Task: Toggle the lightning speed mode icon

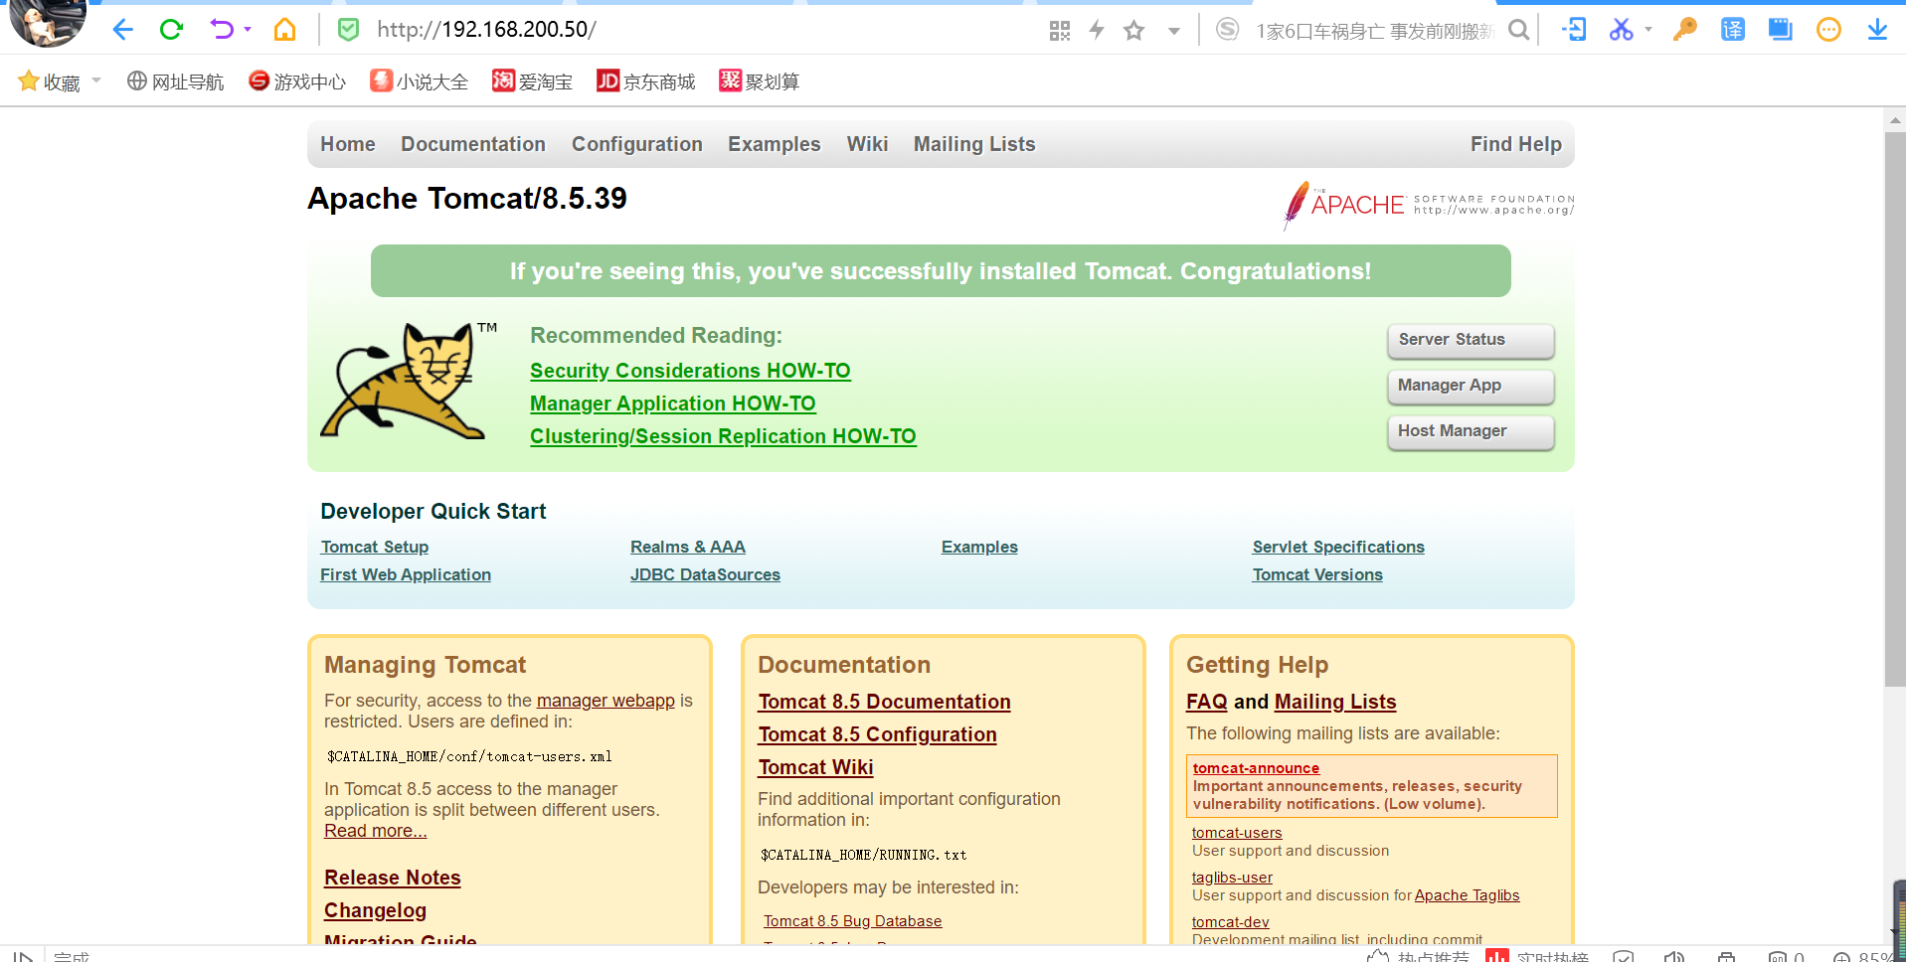Action: point(1097,30)
